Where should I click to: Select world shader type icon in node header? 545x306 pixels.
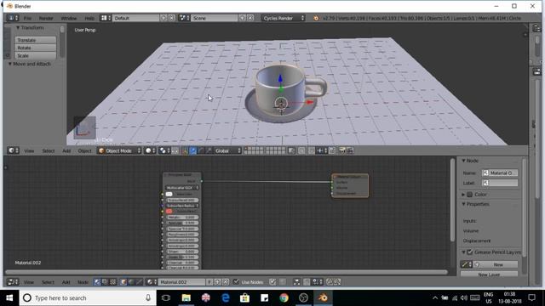point(131,282)
